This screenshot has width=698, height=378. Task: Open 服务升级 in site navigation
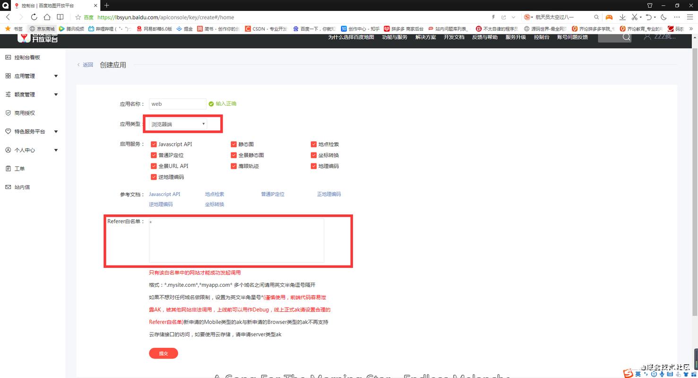tap(516, 37)
